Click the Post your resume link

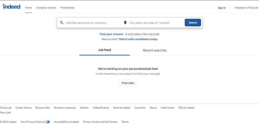click(x=111, y=34)
